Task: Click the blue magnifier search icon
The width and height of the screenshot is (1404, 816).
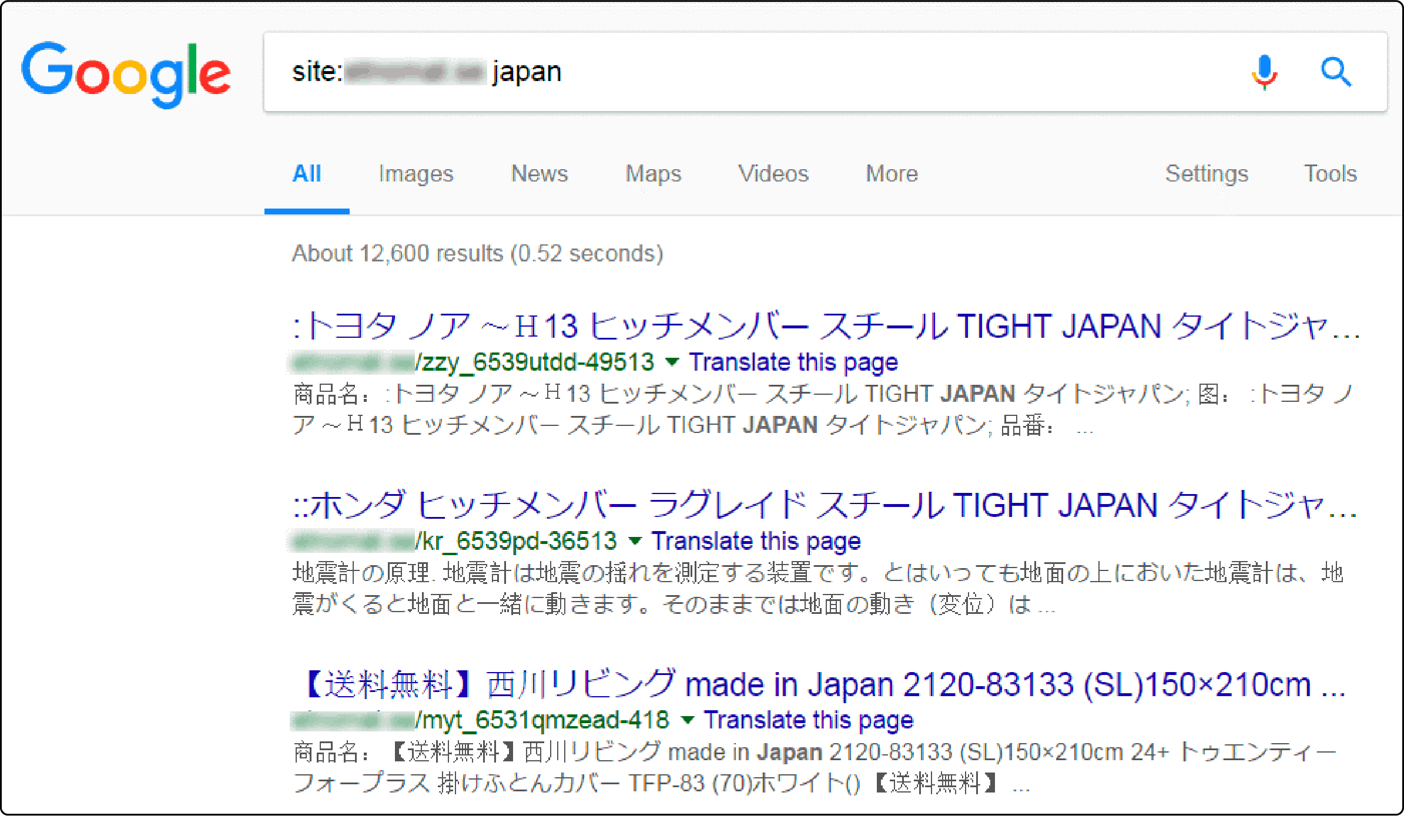Action: [1336, 72]
